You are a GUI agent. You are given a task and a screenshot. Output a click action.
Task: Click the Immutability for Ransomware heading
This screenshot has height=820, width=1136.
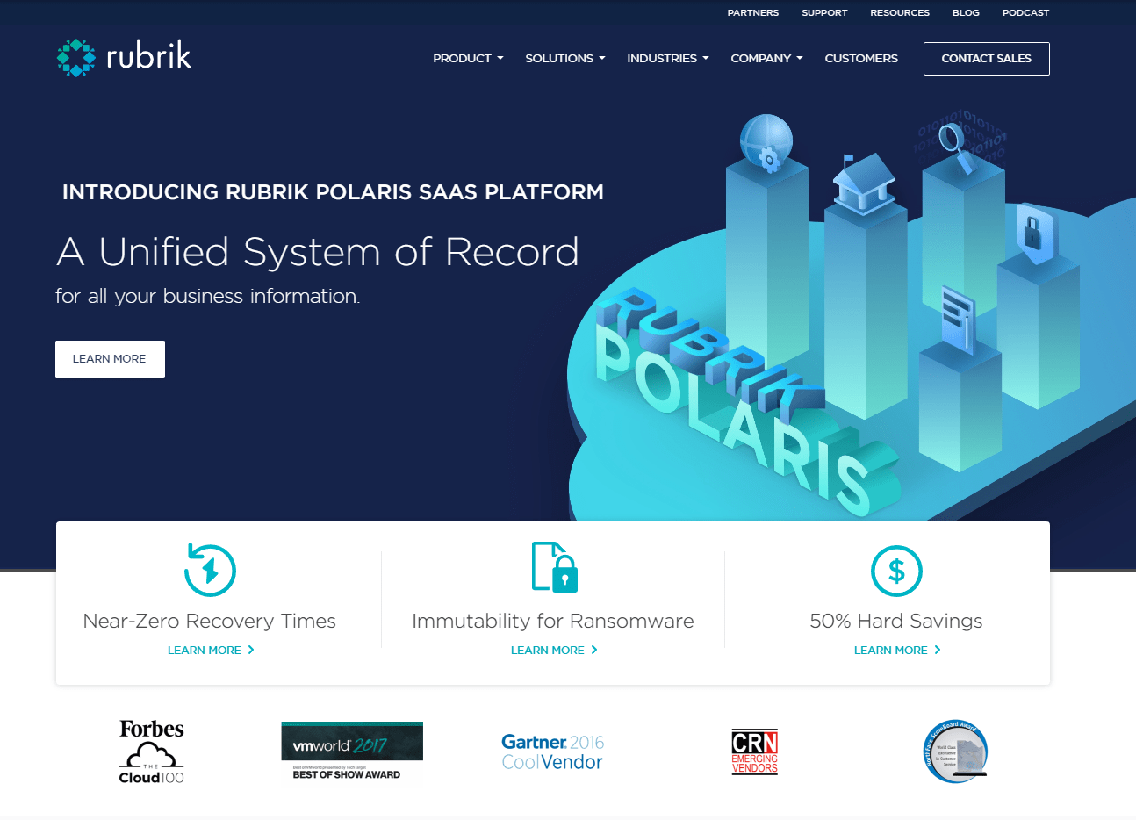pos(553,621)
